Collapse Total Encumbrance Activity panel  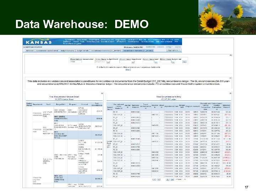(x=230, y=94)
